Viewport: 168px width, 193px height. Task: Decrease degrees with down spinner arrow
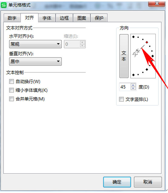[133, 88]
